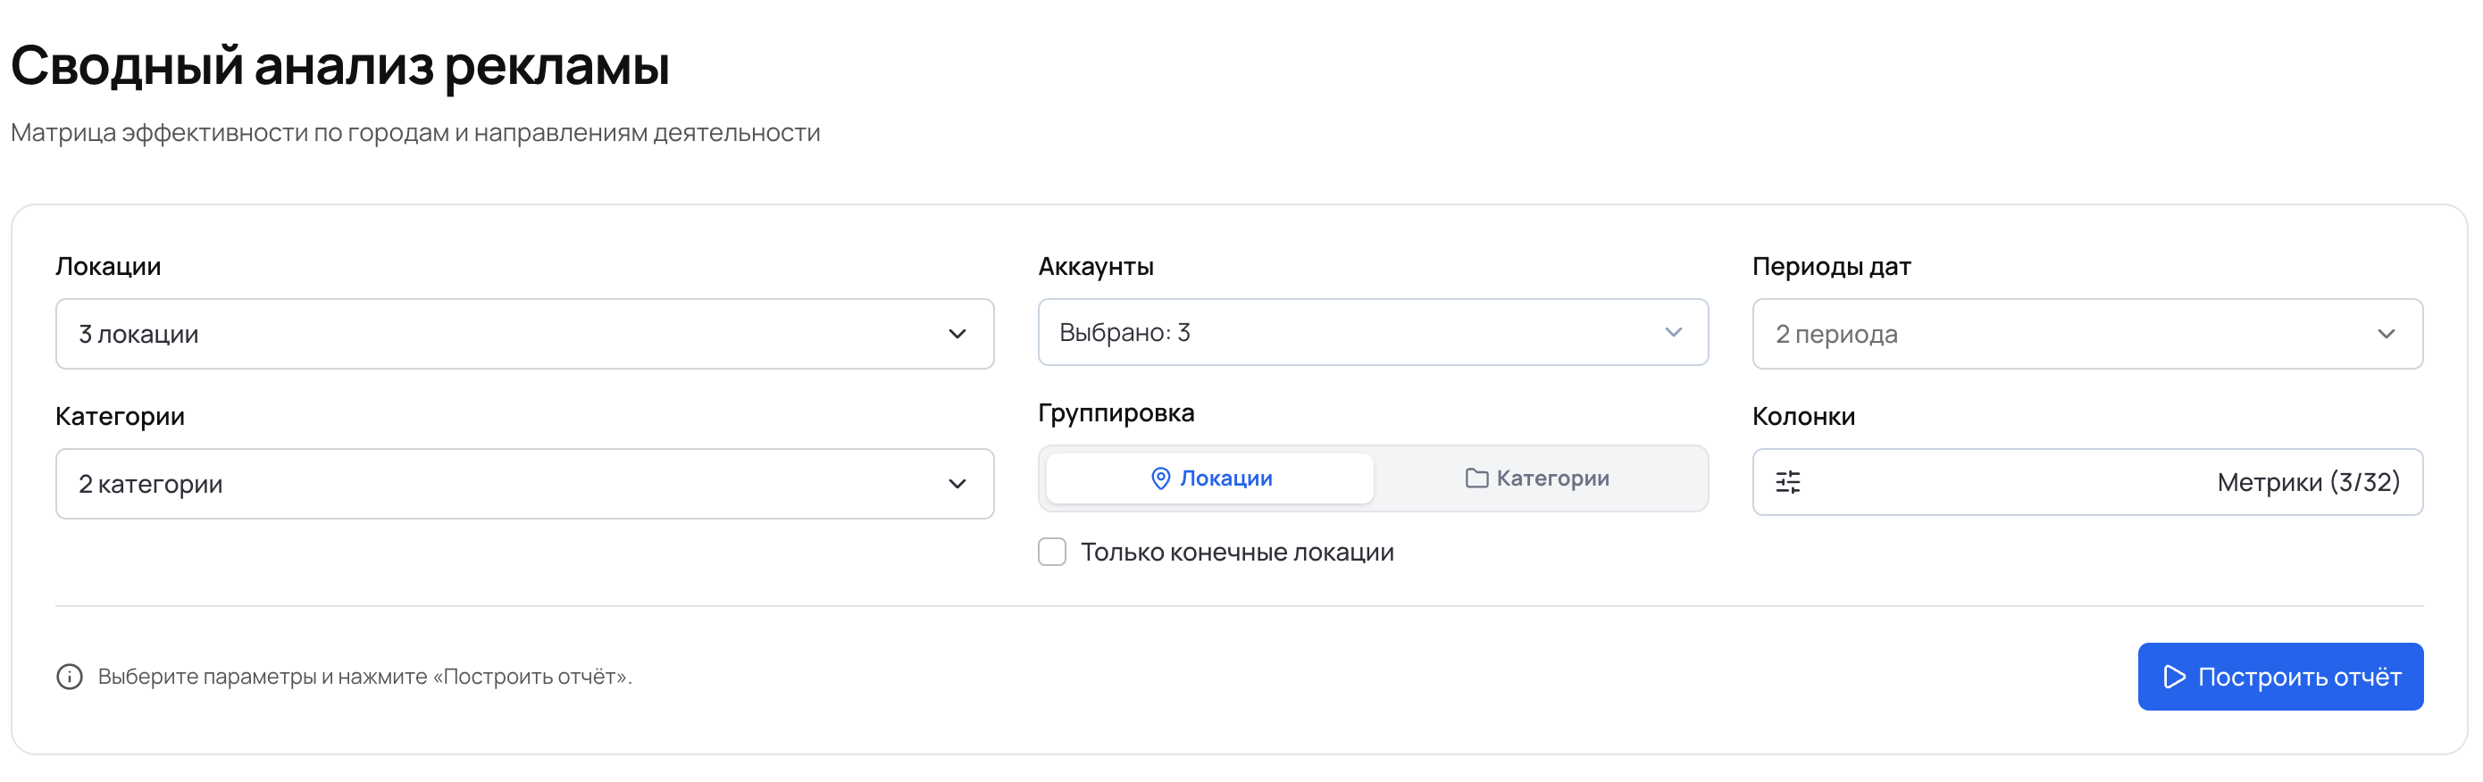Open the Метрики (3/32) columns selector
The width and height of the screenshot is (2483, 782).
(2086, 481)
